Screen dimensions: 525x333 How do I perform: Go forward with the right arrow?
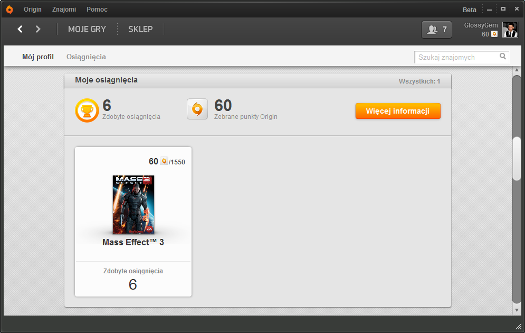38,29
